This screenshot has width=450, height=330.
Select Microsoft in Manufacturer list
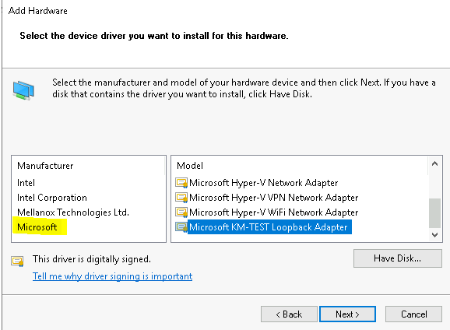[x=37, y=227]
